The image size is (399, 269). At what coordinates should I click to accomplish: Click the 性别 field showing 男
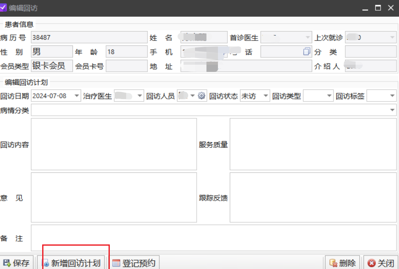tap(52, 52)
